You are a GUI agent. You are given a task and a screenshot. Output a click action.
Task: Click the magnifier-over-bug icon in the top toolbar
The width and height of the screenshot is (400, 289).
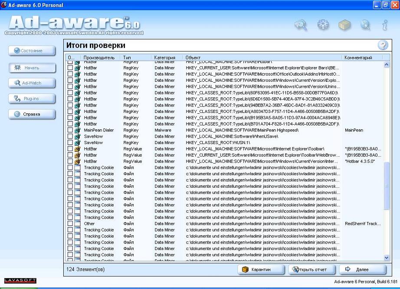pos(301,25)
